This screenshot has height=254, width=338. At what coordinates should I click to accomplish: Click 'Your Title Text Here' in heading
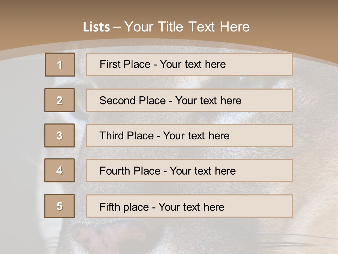(187, 27)
